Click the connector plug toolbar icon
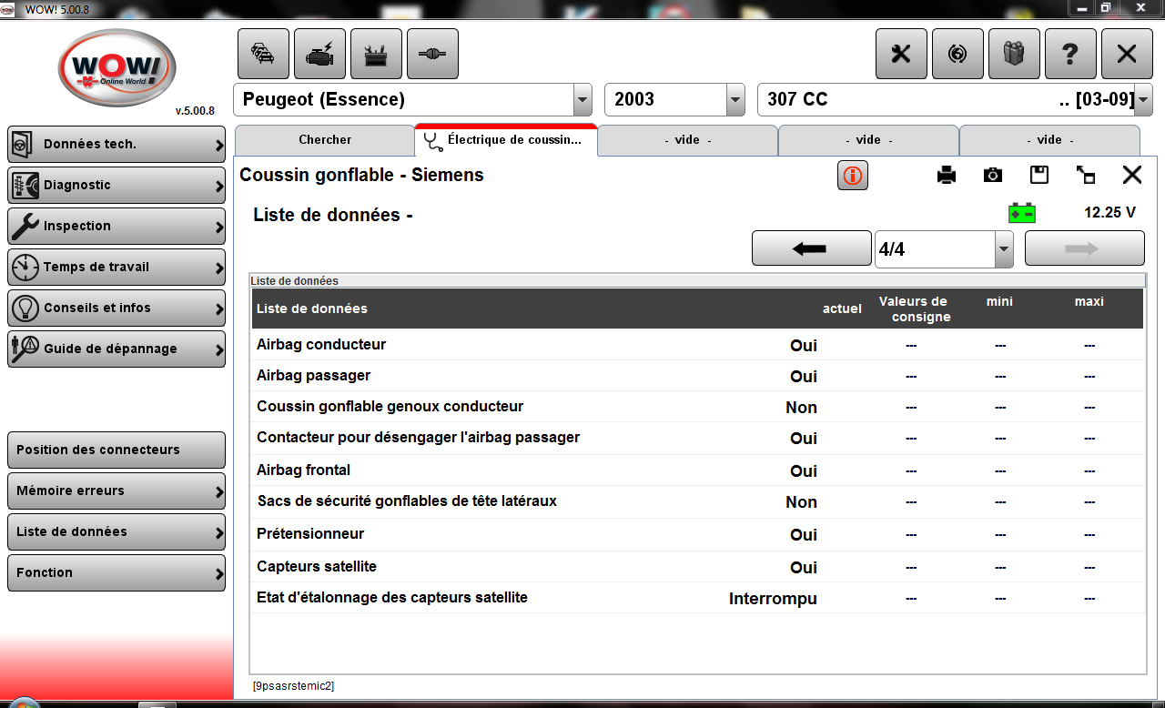The width and height of the screenshot is (1165, 708). click(x=432, y=54)
